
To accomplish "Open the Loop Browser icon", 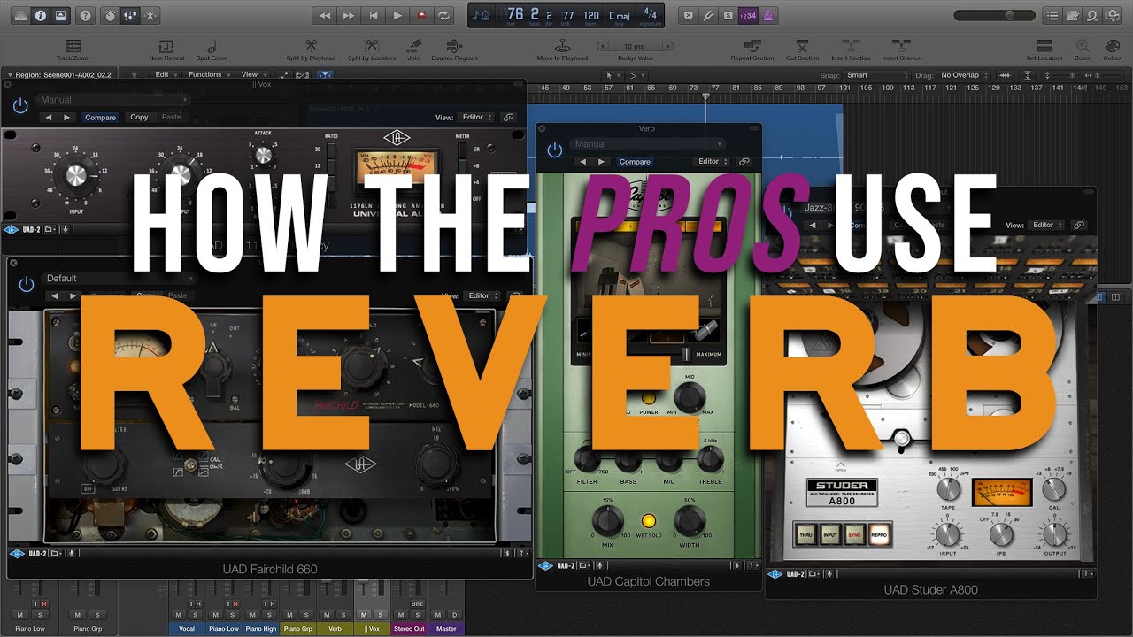I will point(1092,15).
